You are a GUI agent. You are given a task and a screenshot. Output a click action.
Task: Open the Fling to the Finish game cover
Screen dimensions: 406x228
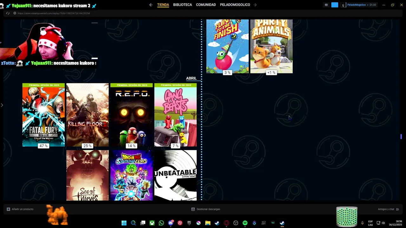[x=227, y=46]
